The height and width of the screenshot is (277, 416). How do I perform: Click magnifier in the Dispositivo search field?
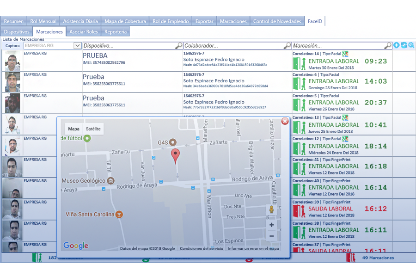pos(178,46)
